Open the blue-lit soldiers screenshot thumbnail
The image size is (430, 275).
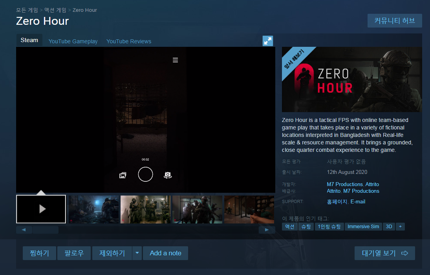point(93,209)
